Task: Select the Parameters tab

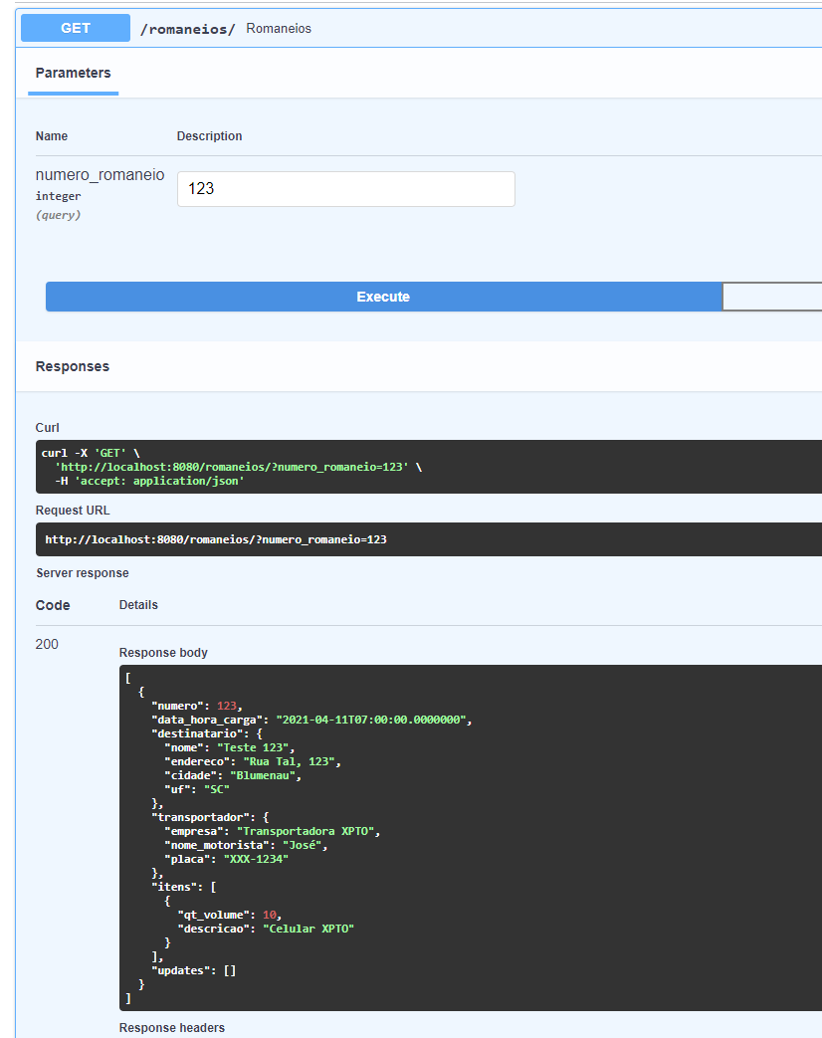Action: [73, 73]
